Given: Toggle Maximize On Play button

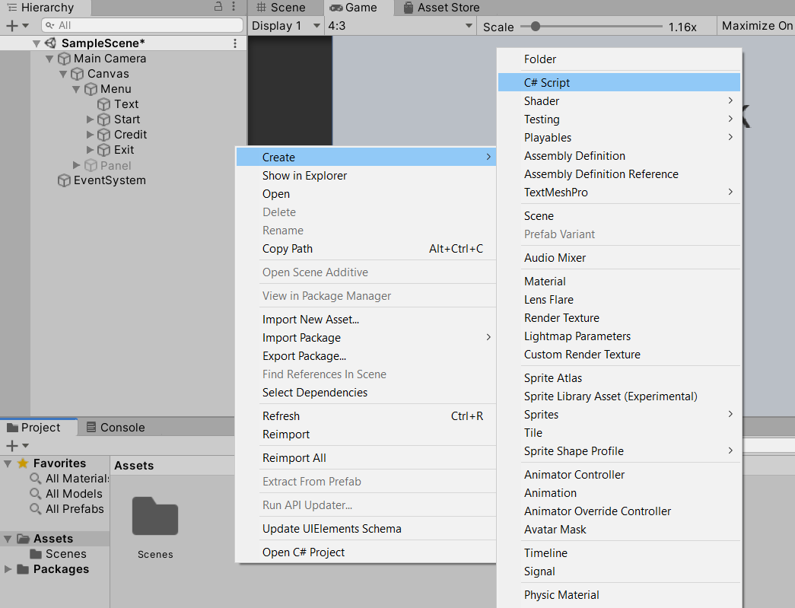Looking at the screenshot, I should 756,26.
